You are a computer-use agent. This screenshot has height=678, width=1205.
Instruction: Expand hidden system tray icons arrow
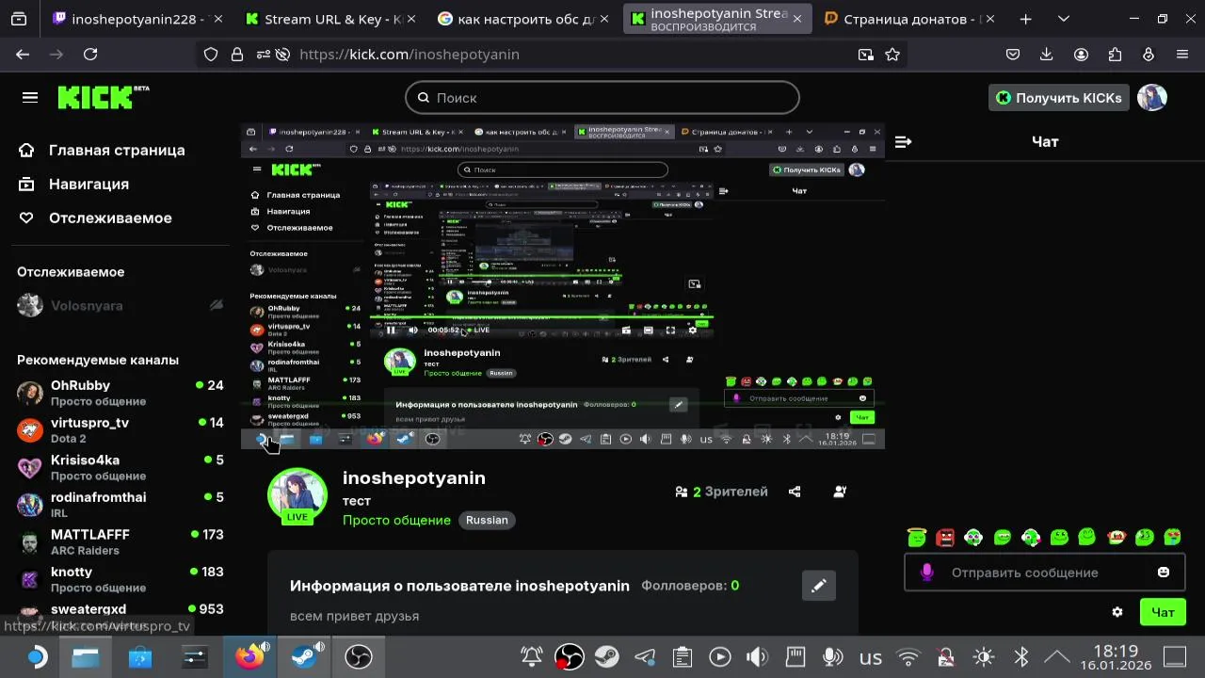pos(1057,656)
